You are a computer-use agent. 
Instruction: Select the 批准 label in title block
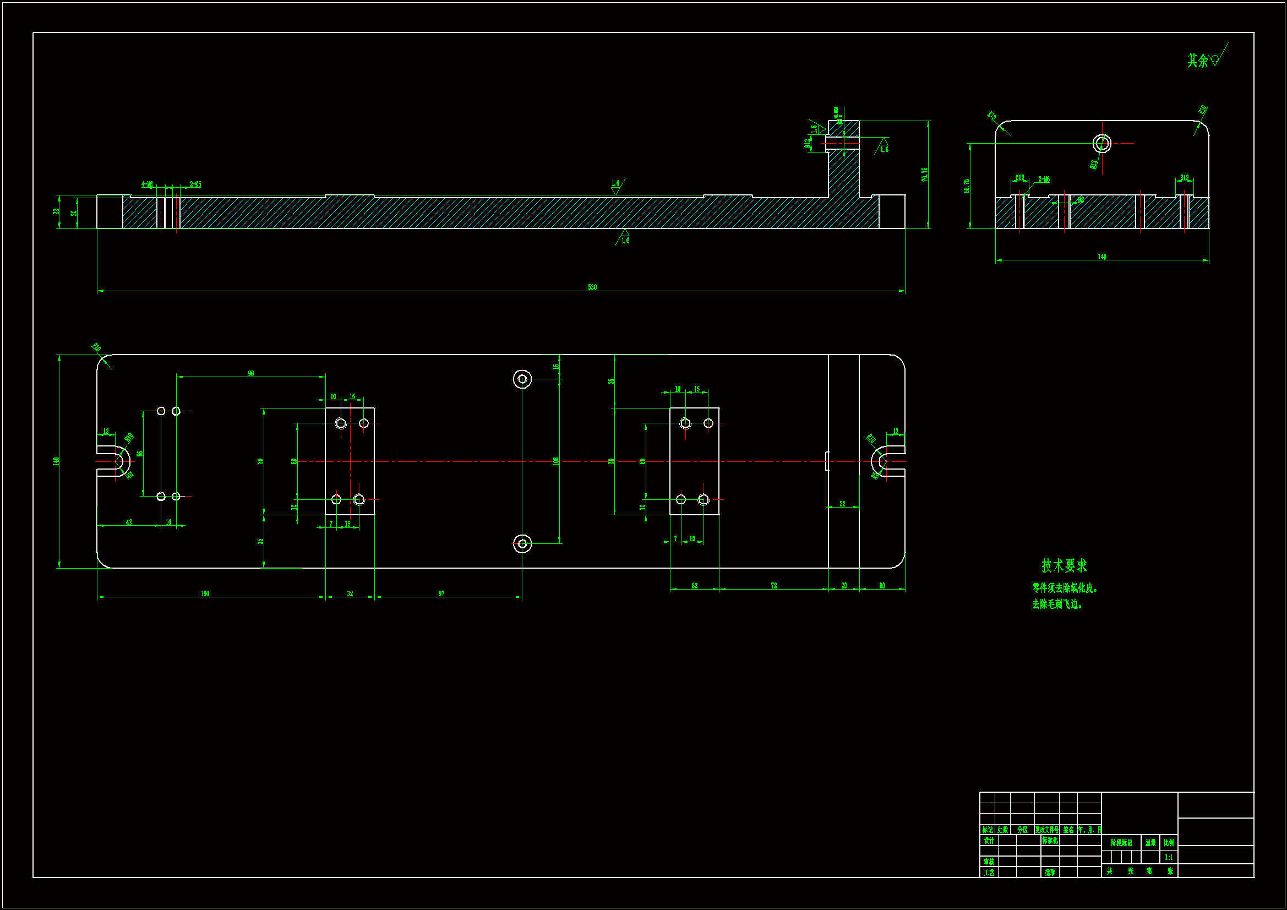click(x=1050, y=873)
